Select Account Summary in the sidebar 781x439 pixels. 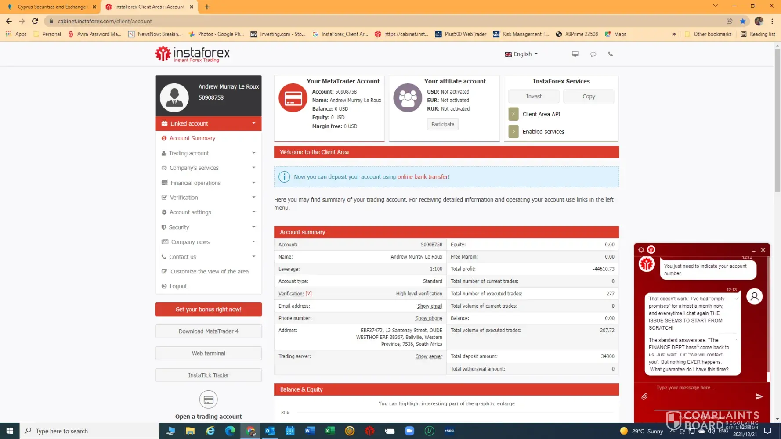192,138
